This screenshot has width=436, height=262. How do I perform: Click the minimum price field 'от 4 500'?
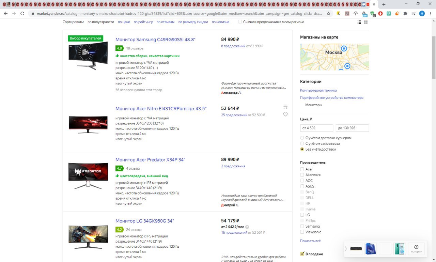tap(316, 128)
